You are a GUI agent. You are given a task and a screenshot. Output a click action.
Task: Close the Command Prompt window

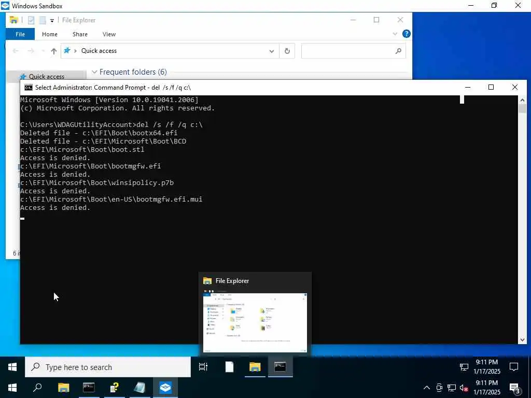pos(515,87)
